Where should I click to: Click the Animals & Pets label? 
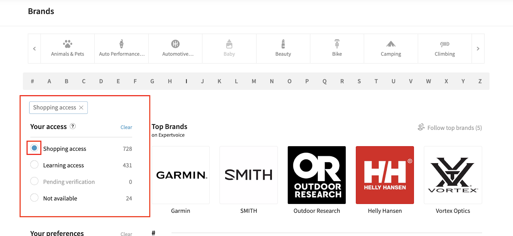68,54
